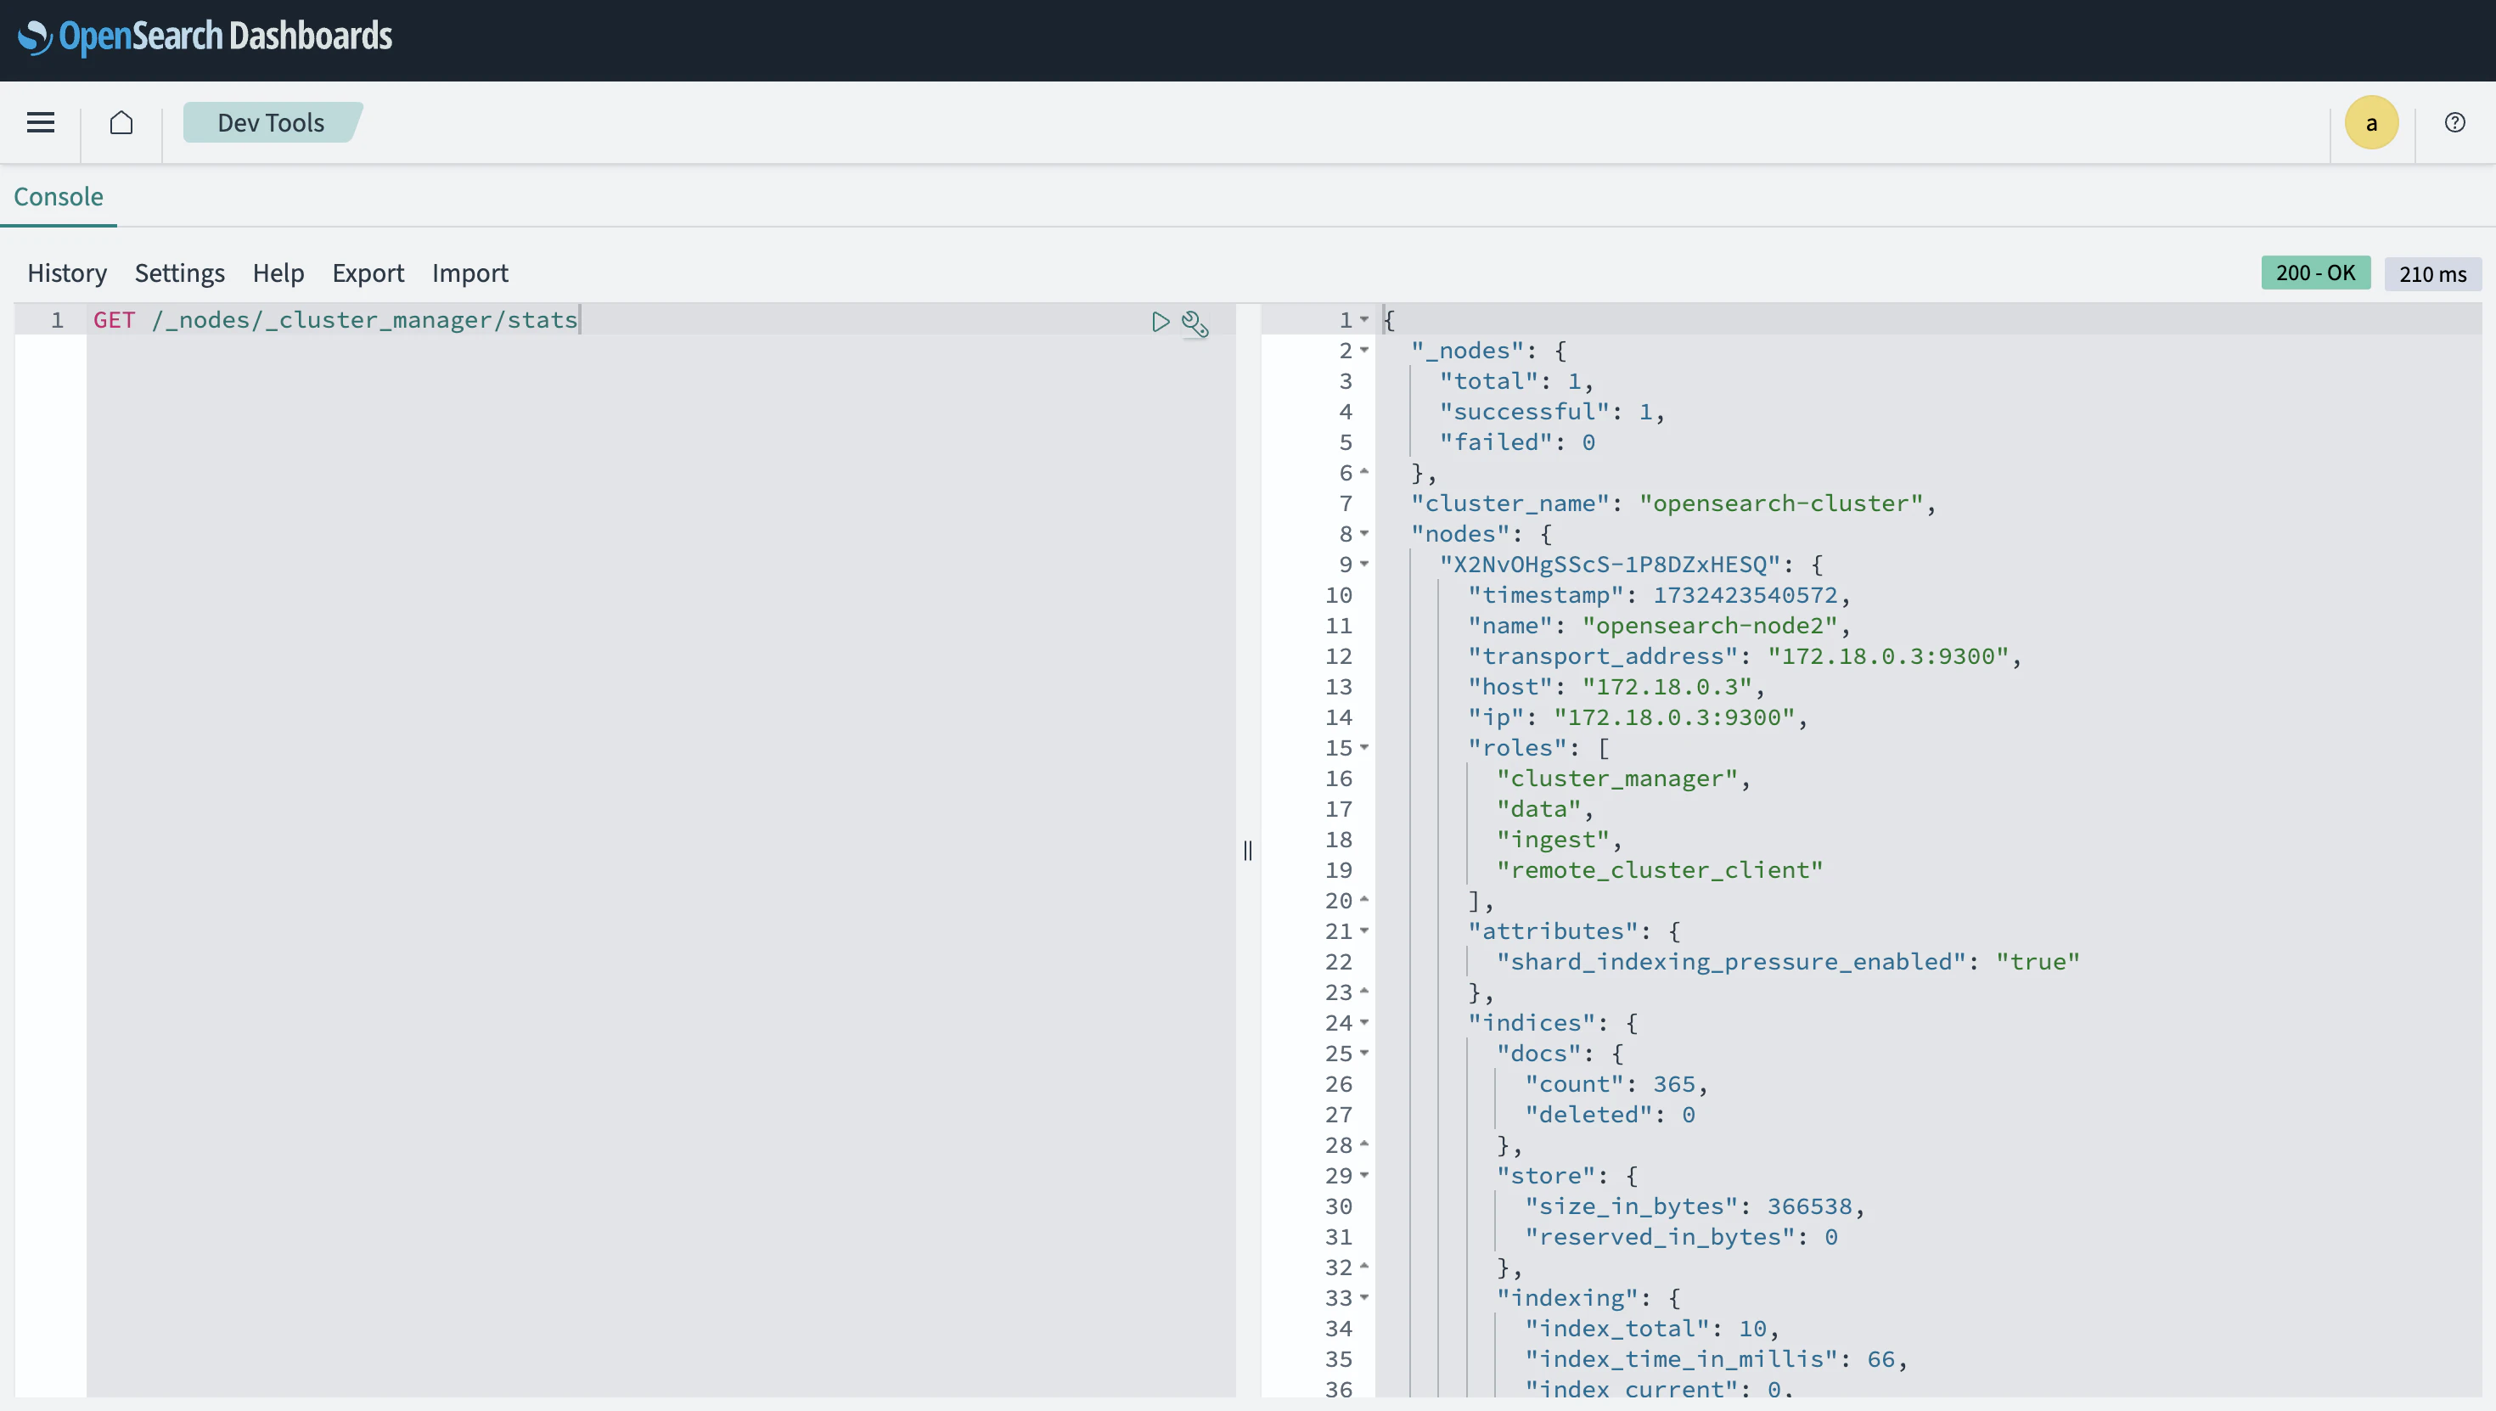This screenshot has width=2496, height=1411.
Task: Open the hamburger navigation menu
Action: 41,122
